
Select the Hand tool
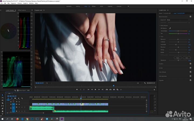click(x=2, y=111)
